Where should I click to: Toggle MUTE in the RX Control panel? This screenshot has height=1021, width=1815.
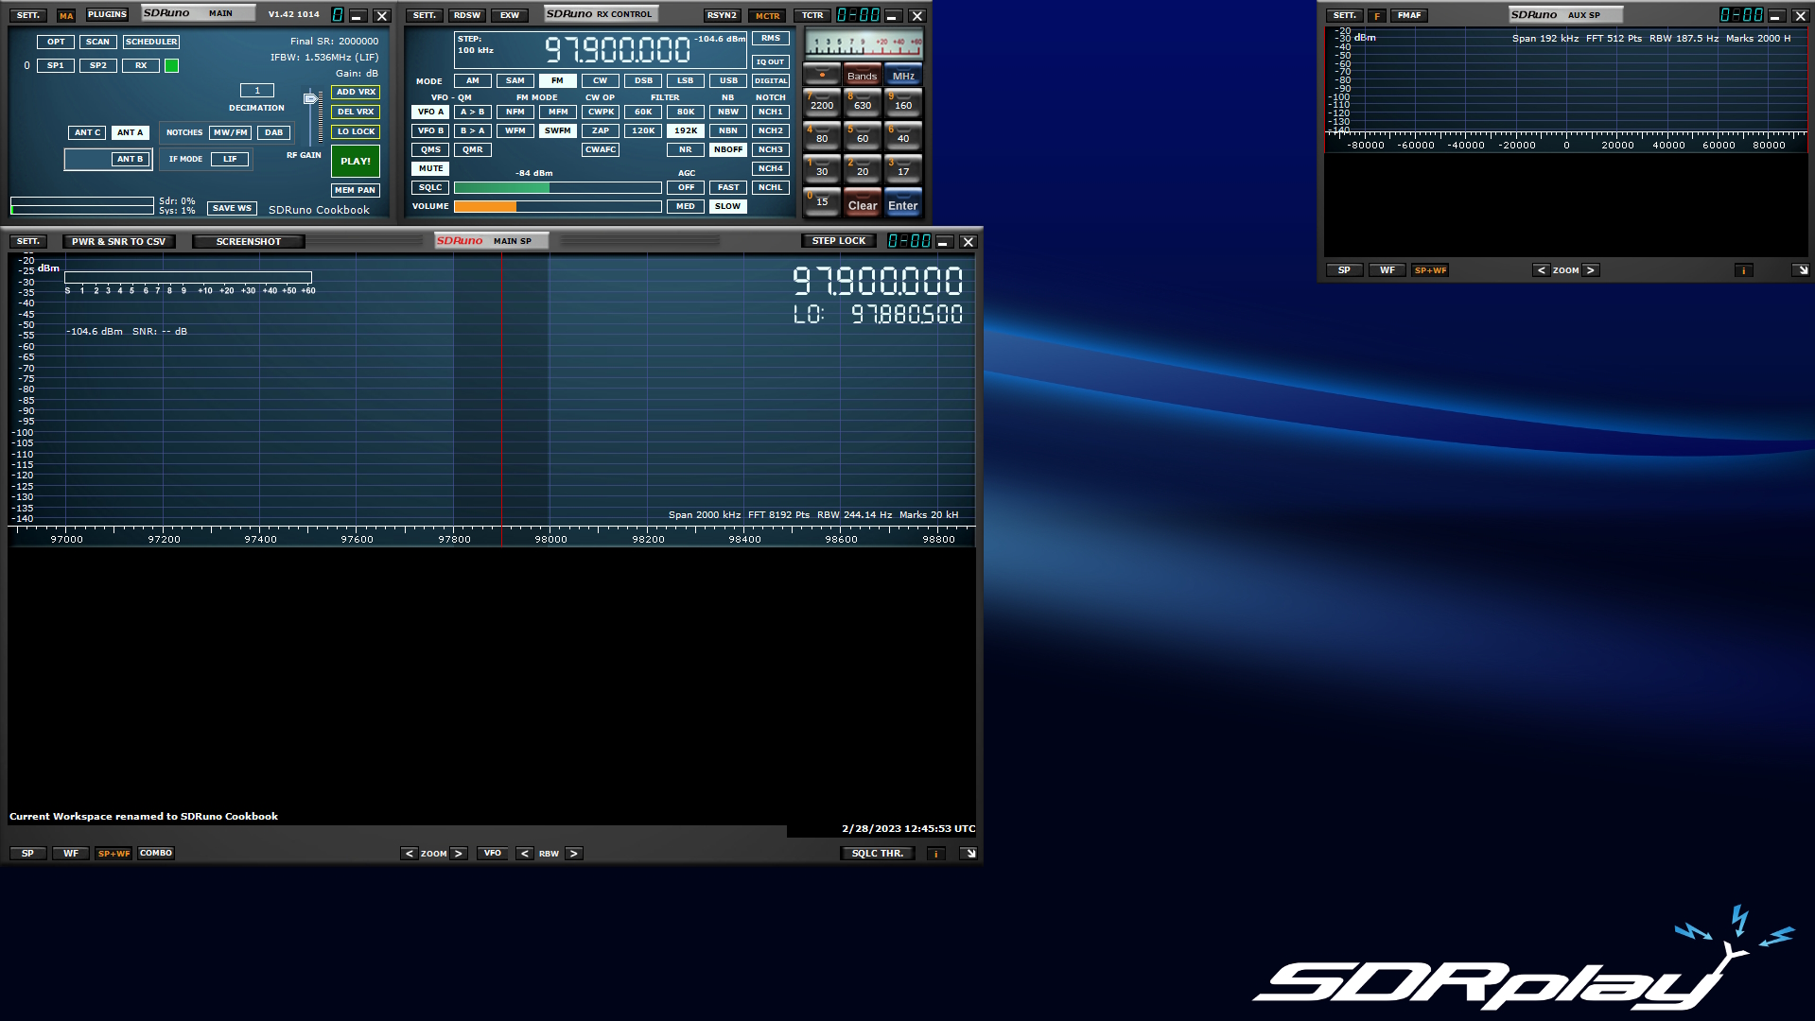coord(429,167)
